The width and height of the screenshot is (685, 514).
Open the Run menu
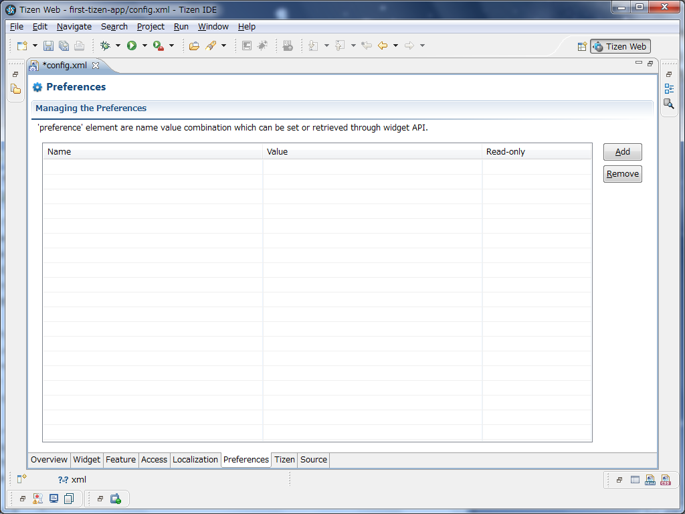(181, 27)
